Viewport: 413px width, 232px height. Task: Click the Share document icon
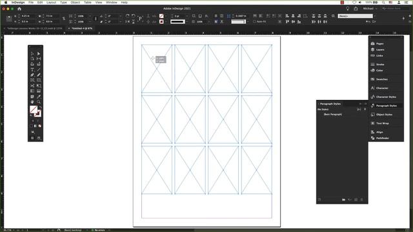[x=356, y=8]
